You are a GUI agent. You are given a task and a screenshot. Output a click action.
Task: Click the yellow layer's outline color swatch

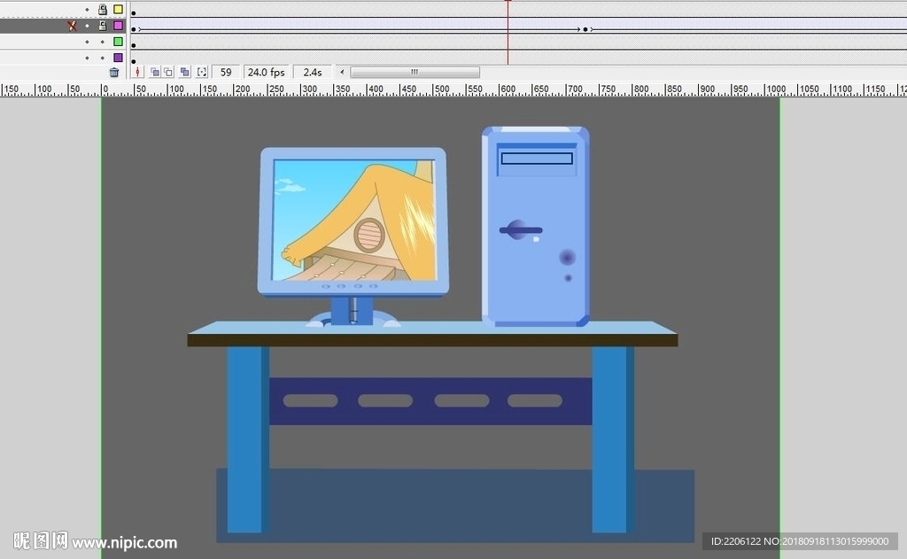118,9
